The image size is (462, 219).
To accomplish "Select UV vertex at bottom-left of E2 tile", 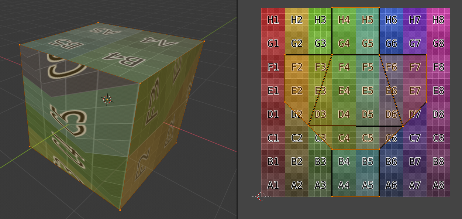I will coord(285,102).
